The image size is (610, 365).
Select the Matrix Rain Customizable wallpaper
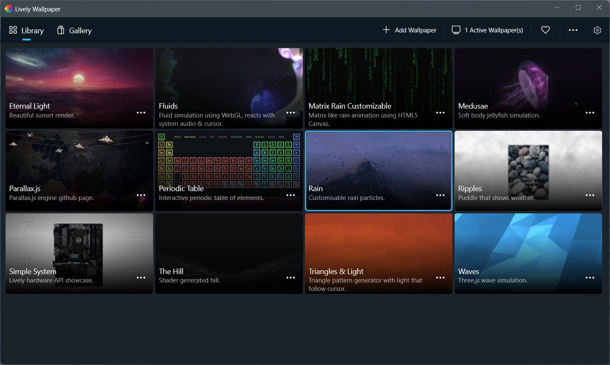point(378,80)
